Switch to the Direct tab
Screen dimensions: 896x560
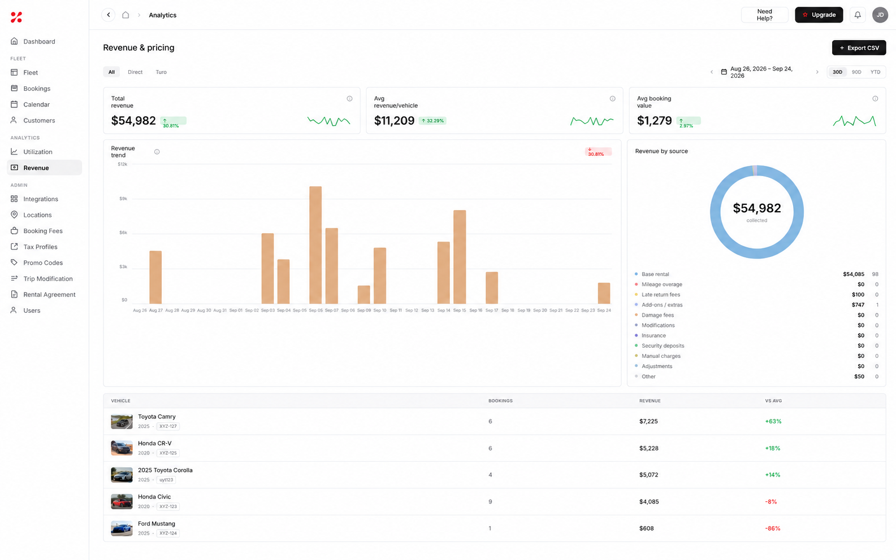[135, 72]
